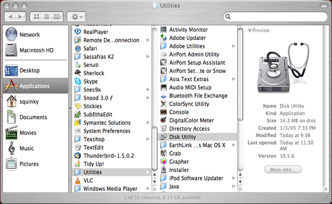This screenshot has width=332, height=204.
Task: Click in the Finder search field
Action: coord(275,16)
